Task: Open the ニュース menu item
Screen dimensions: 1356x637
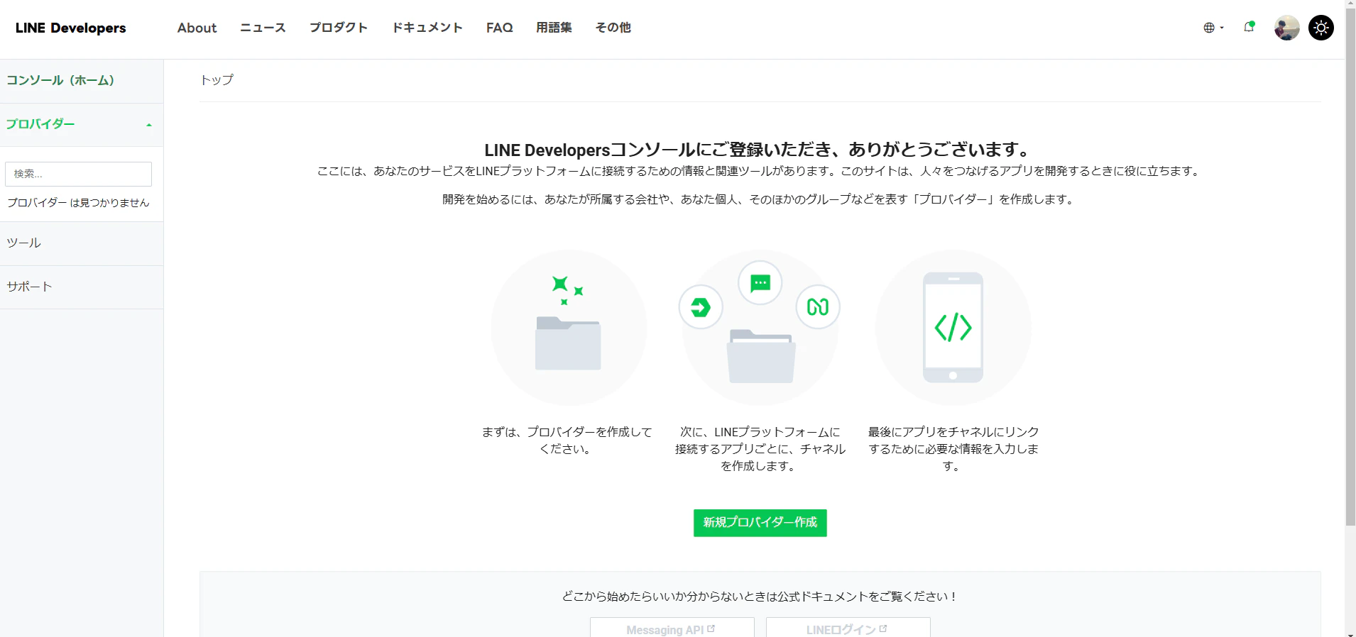Action: pyautogui.click(x=263, y=28)
